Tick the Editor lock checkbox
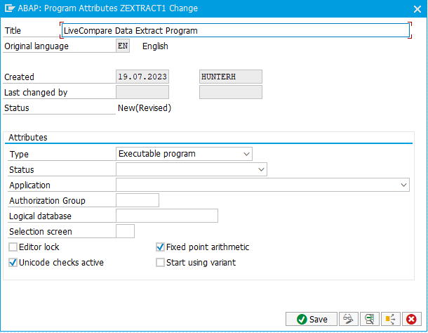This screenshot has height=333, width=428. 13,247
